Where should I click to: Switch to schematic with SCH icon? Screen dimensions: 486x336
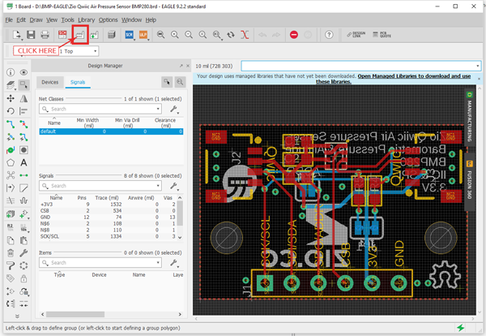[x=62, y=35]
